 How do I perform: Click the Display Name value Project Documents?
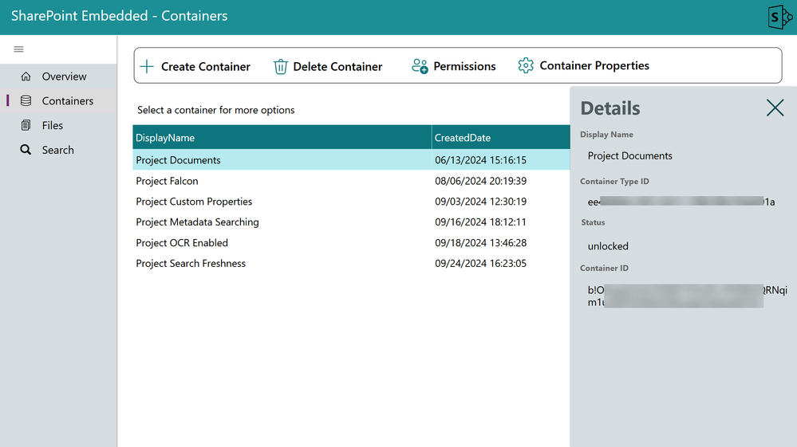[x=629, y=155]
